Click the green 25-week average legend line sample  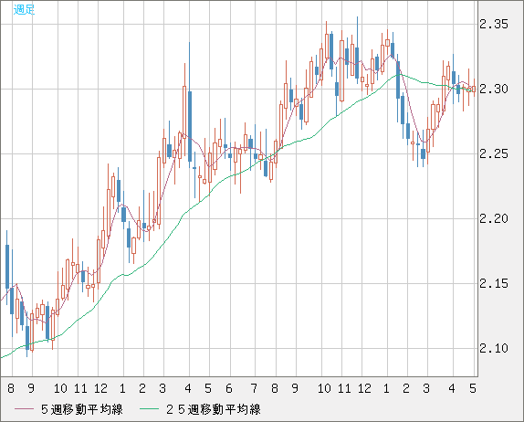150,409
